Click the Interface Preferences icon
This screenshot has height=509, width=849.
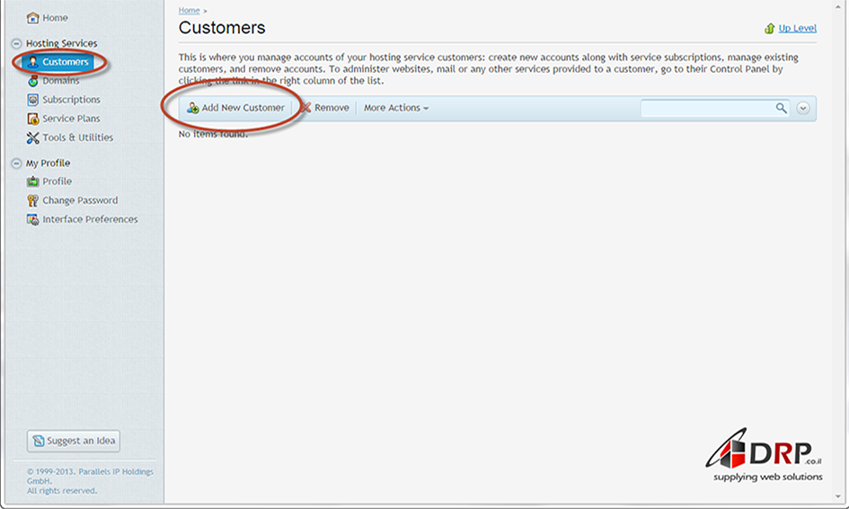click(x=33, y=219)
